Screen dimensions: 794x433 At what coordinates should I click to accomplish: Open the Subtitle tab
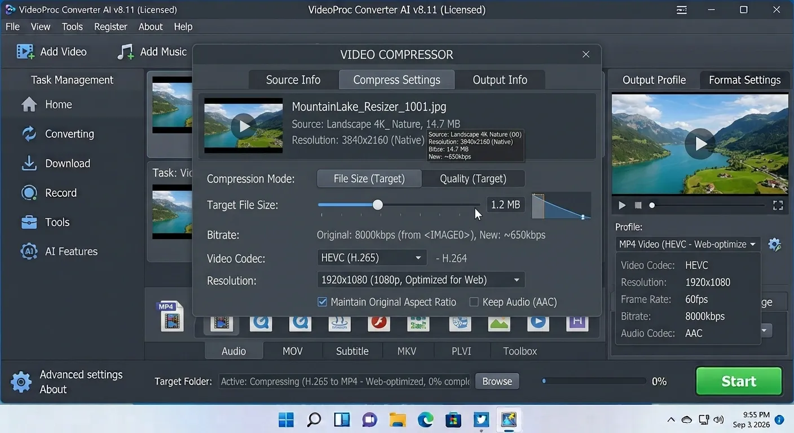[x=352, y=351]
